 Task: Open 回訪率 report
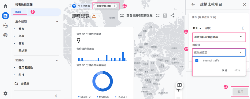pos(23,51)
